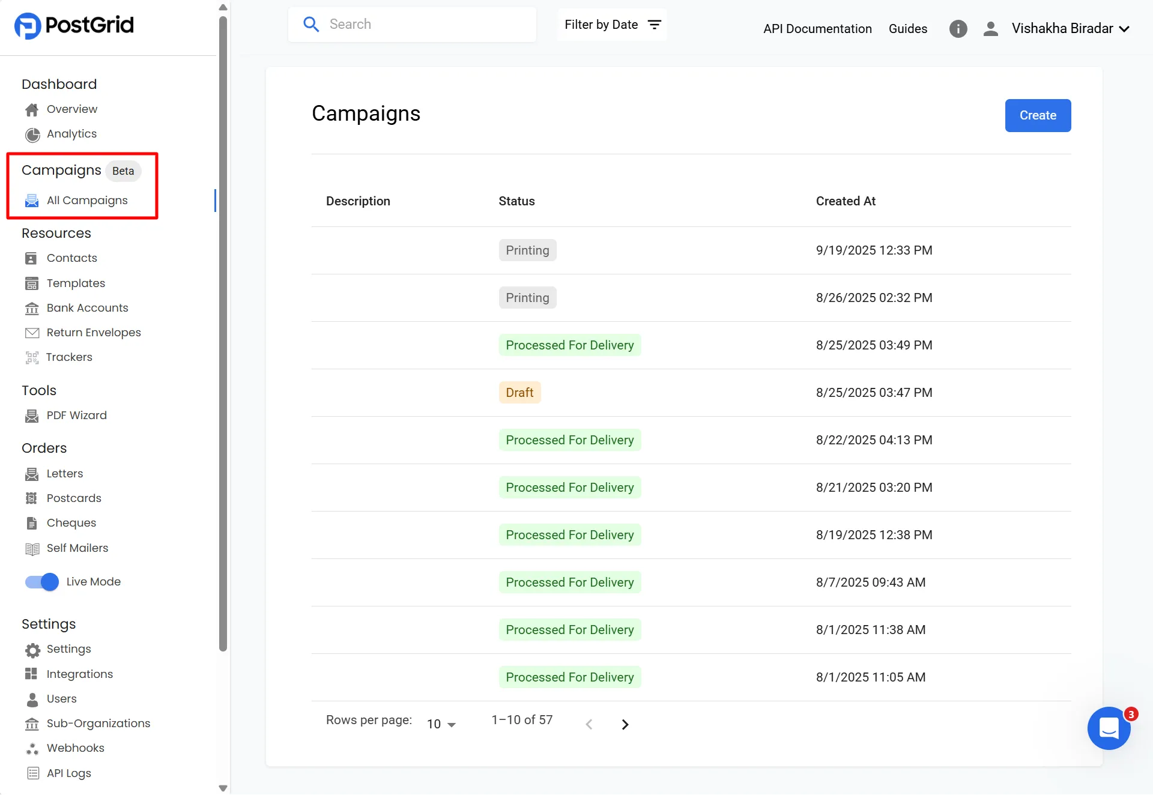Click the sidebar scrollbar down arrow
The height and width of the screenshot is (795, 1153).
[x=223, y=788]
